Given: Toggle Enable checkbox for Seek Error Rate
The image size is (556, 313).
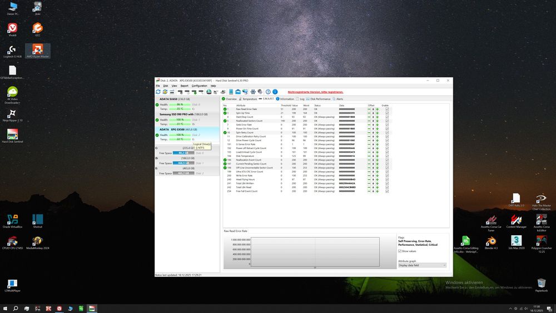Looking at the screenshot, I should (387, 125).
